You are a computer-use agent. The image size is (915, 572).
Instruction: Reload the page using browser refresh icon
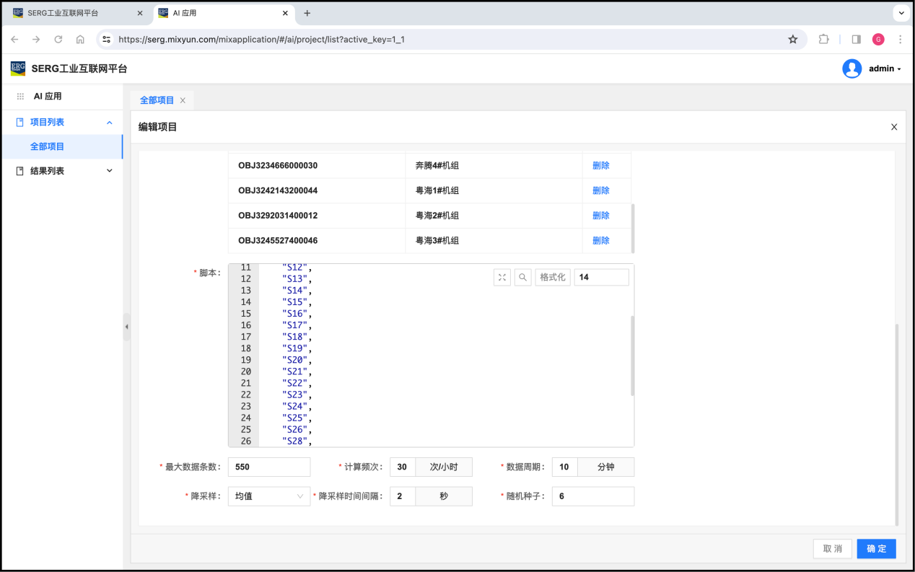(58, 40)
